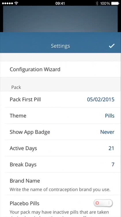The height and width of the screenshot is (217, 121).
Task: Tap the Show App Badge label
Action: (x=30, y=132)
